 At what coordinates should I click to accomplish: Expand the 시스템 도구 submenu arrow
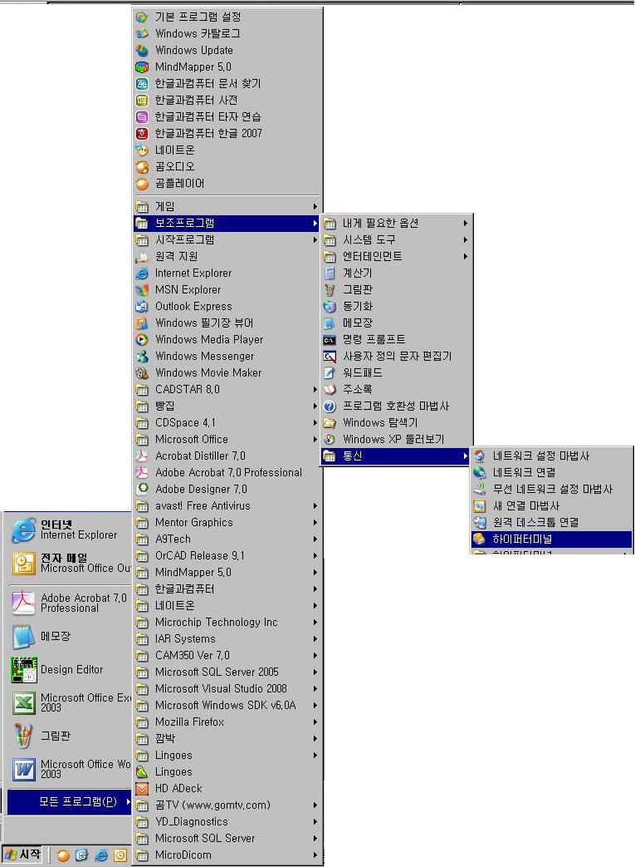click(466, 240)
